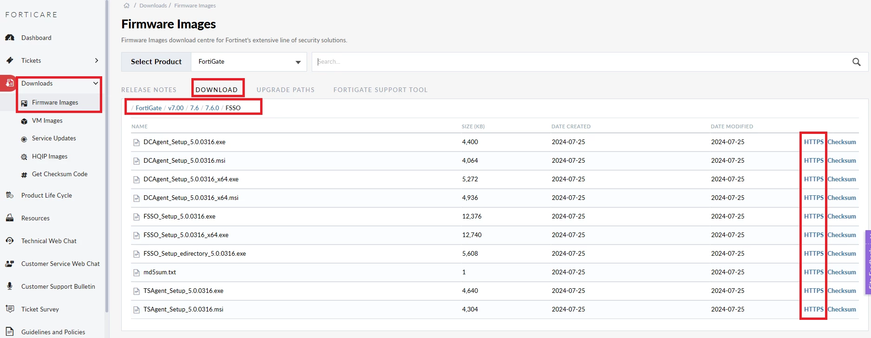Click Get Checksum Code menu entry
871x338 pixels.
[x=59, y=174]
